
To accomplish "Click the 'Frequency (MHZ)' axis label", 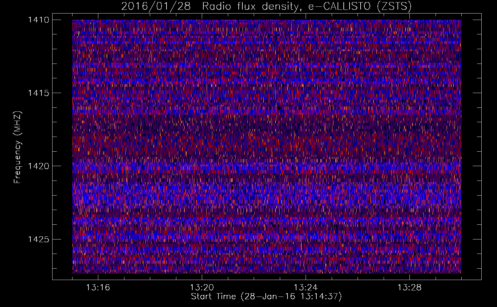I will 18,147.
